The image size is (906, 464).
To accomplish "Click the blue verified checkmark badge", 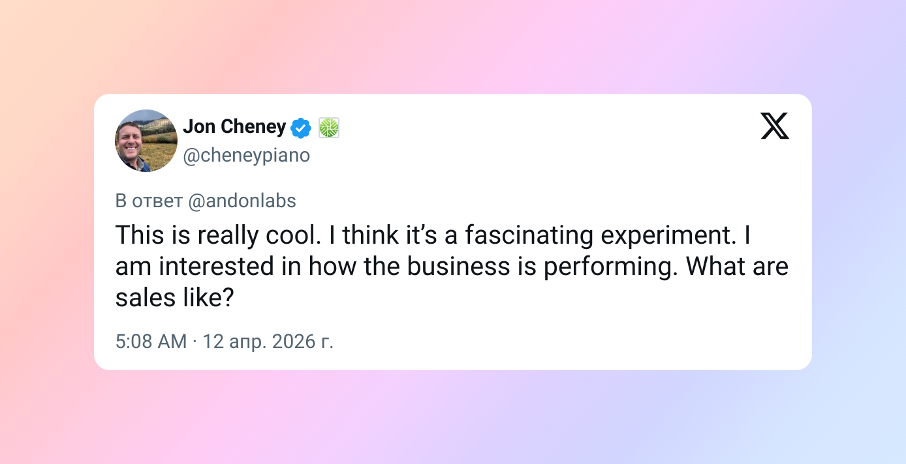I will [300, 128].
